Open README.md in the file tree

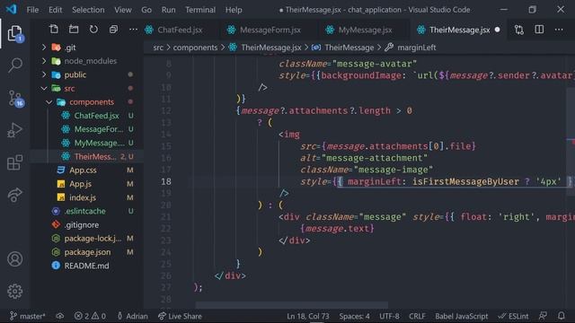[x=86, y=266]
